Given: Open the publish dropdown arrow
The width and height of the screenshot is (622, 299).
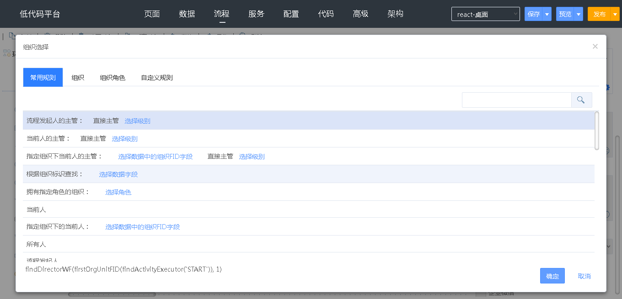Looking at the screenshot, I should (615, 14).
